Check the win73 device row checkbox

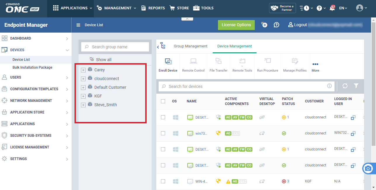coord(163,133)
